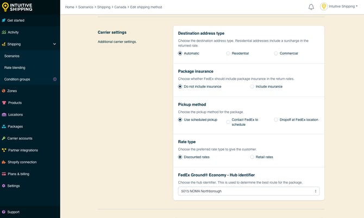
Task: Open notifications bell
Action: click(311, 7)
